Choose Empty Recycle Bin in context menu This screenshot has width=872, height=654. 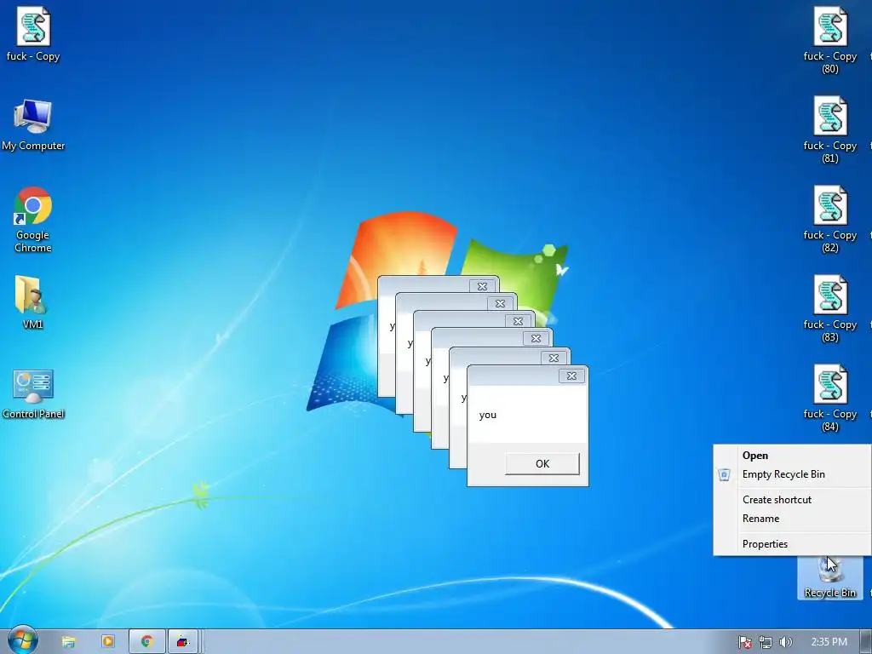792,474
